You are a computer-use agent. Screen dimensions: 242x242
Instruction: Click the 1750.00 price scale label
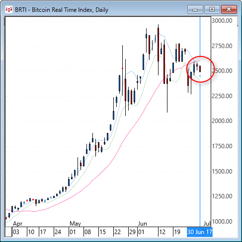pyautogui.click(x=222, y=146)
